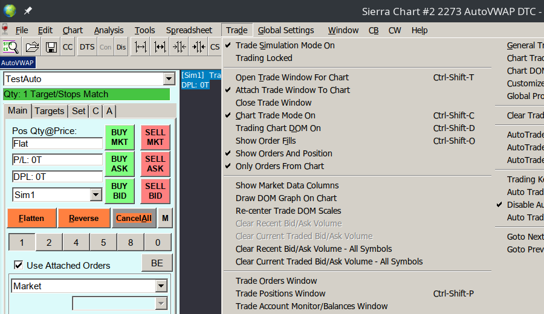Expand the Market order type dropdown
Image resolution: width=544 pixels, height=314 pixels.
click(x=161, y=286)
